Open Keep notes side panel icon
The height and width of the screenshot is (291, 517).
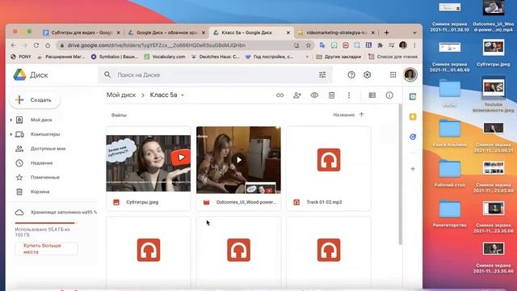tap(413, 116)
